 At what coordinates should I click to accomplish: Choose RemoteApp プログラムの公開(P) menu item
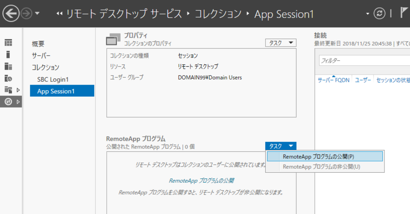coord(325,156)
